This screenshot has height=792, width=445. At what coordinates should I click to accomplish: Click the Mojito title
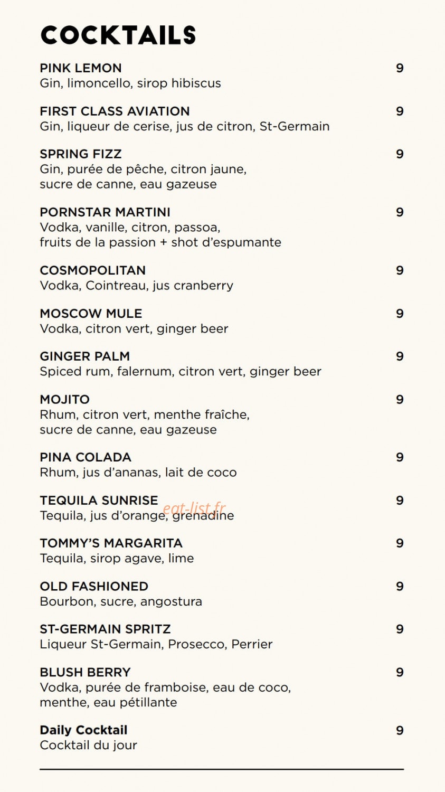64,400
